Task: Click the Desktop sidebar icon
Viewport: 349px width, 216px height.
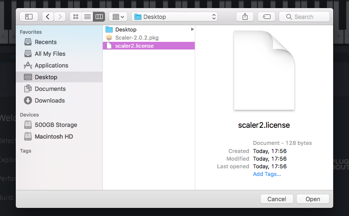Action: click(28, 77)
